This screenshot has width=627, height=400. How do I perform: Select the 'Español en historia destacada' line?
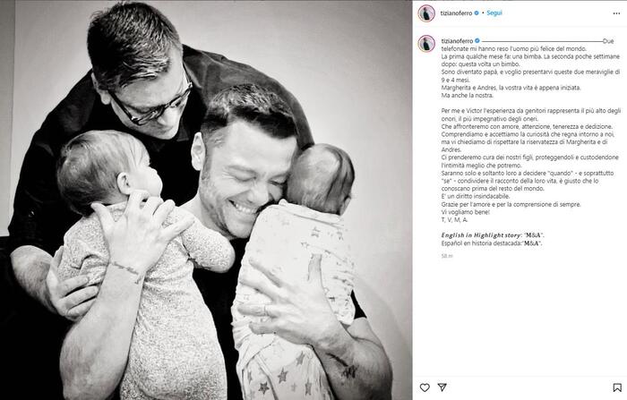(x=492, y=243)
